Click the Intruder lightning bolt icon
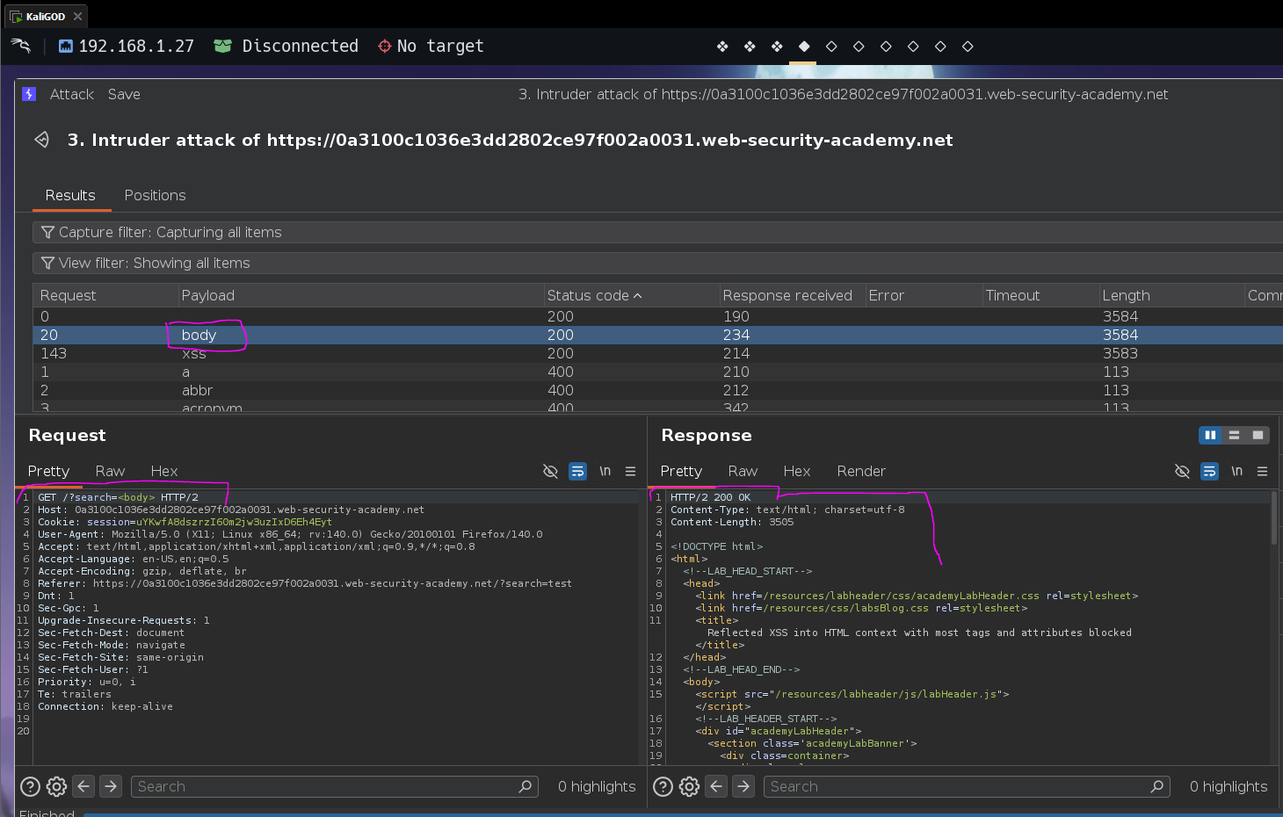The width and height of the screenshot is (1283, 817). click(x=29, y=94)
